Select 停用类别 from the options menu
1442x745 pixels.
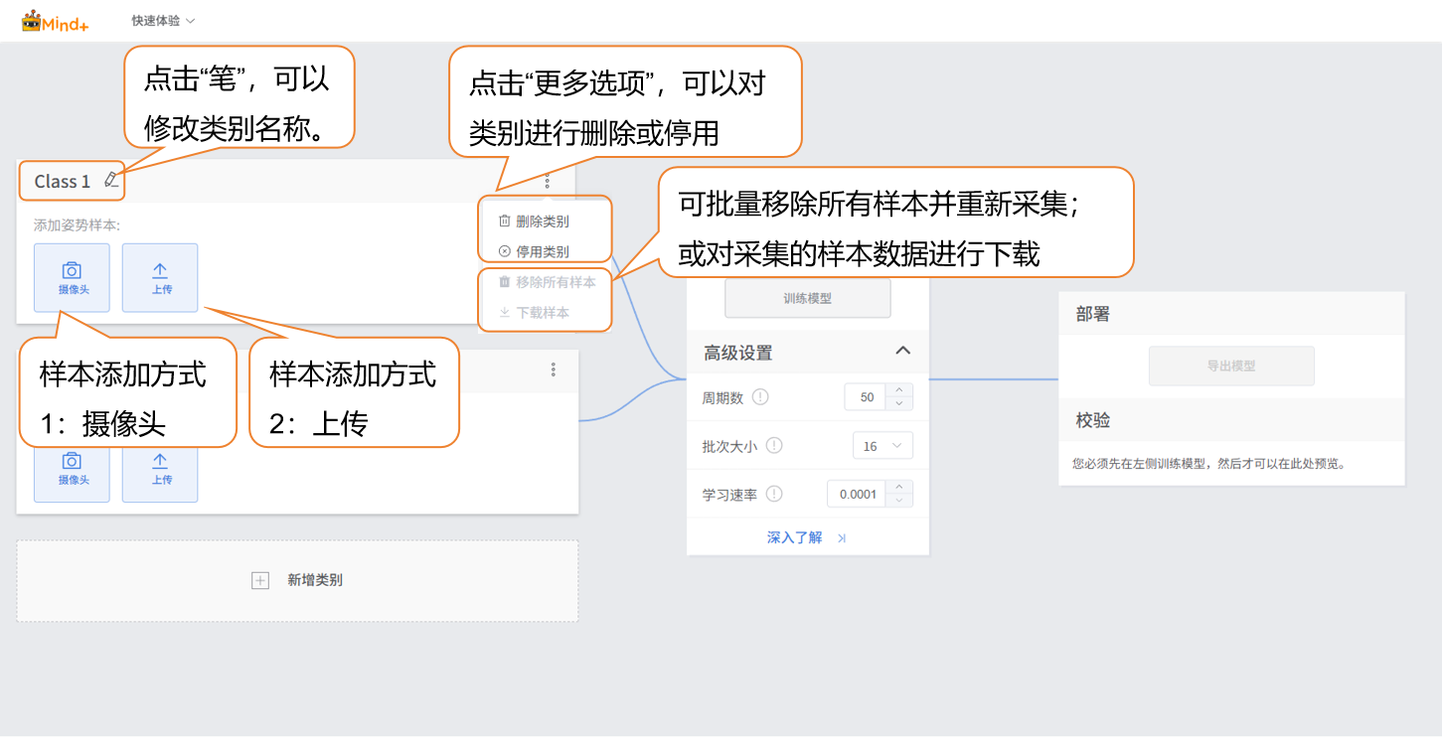pyautogui.click(x=542, y=252)
